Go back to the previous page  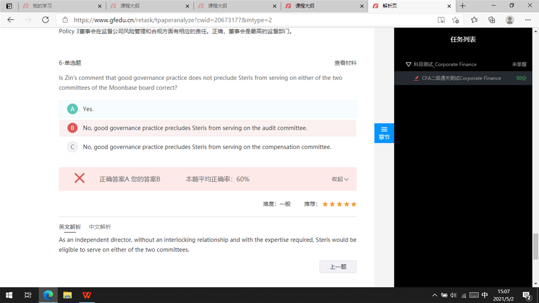pos(11,20)
